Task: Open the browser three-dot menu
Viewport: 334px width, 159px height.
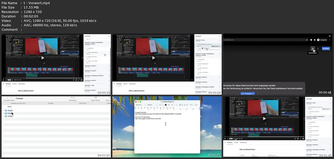Action: click(x=330, y=40)
